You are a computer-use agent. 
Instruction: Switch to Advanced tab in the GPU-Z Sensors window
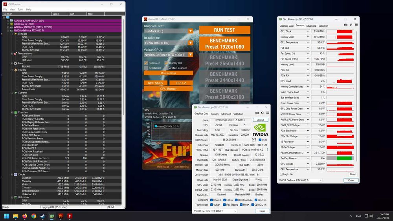pyautogui.click(x=311, y=26)
